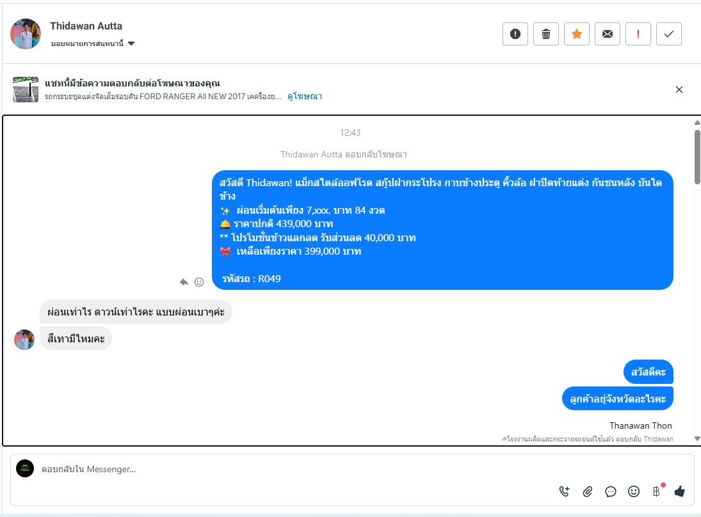Attach a file with the paperclip icon
The height and width of the screenshot is (517, 701).
[588, 491]
